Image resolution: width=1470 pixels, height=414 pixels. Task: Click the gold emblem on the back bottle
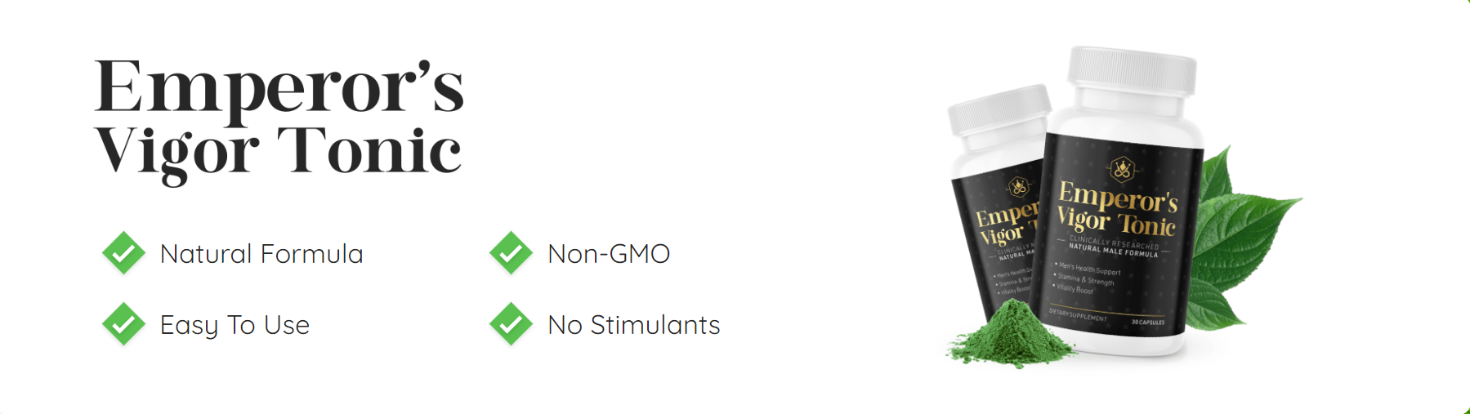(1018, 187)
